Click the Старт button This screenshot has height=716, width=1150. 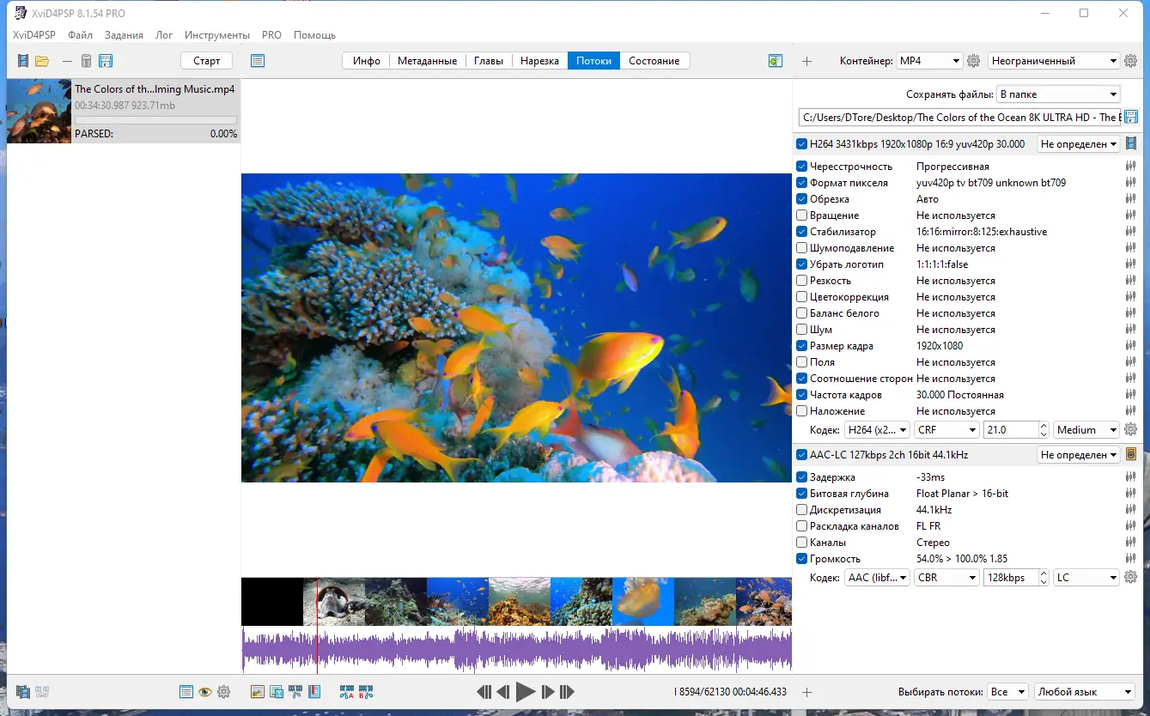[x=207, y=61]
